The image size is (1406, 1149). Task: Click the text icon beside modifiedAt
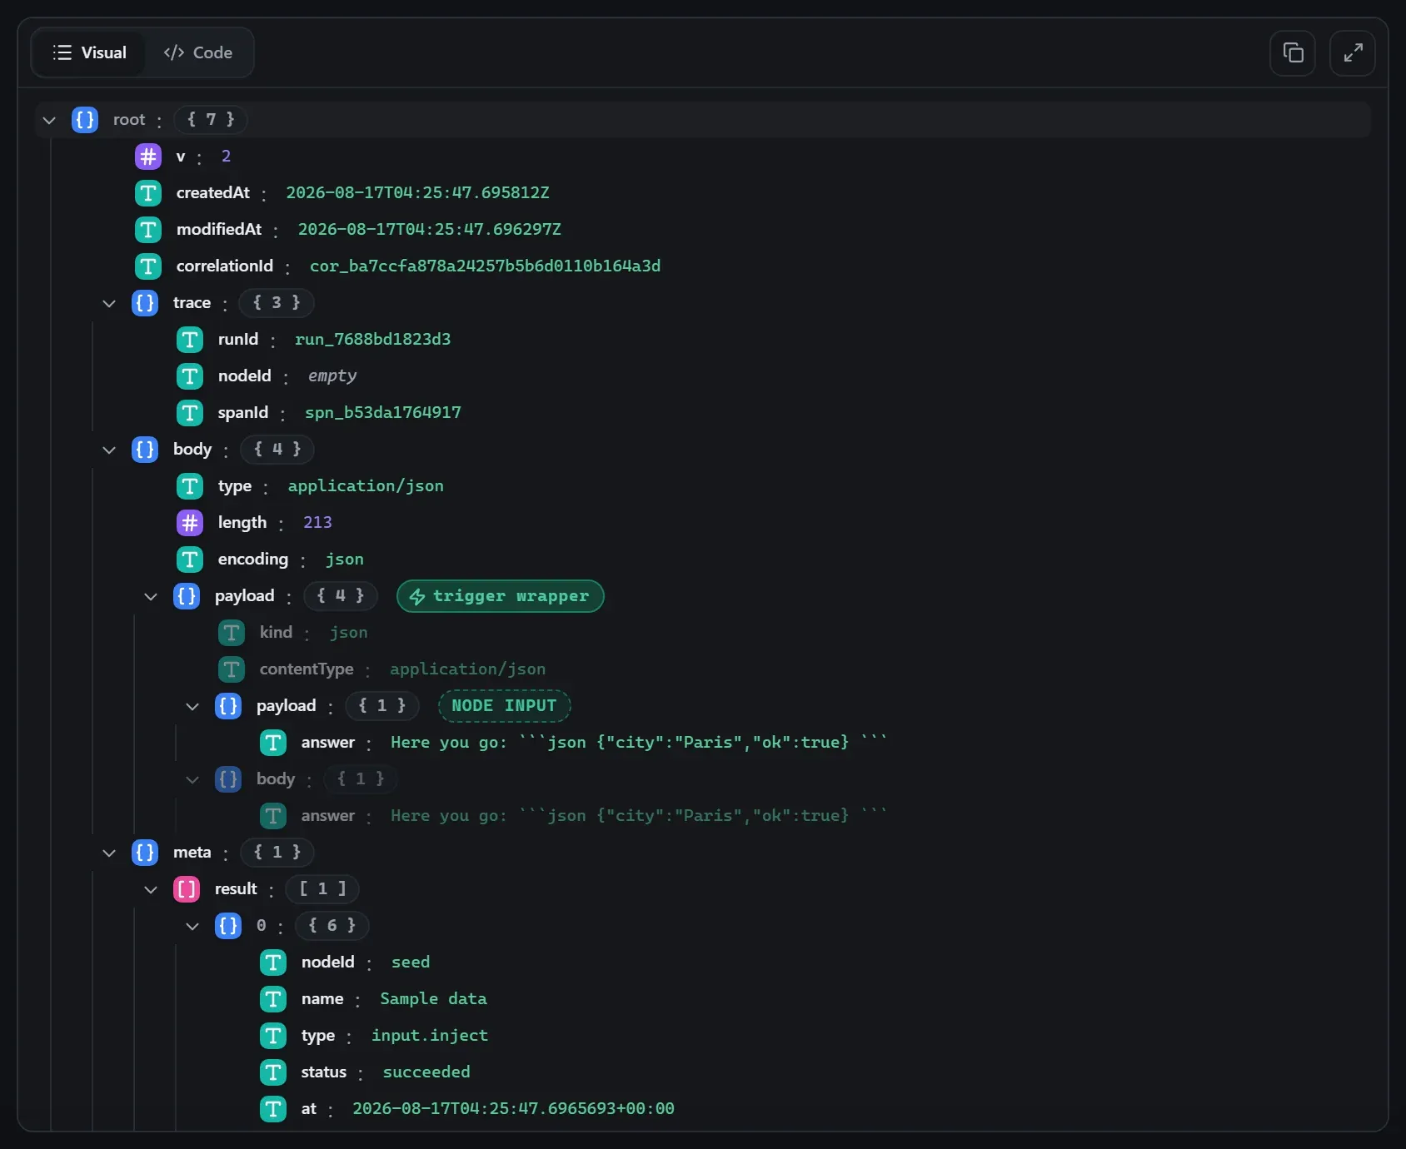click(148, 230)
